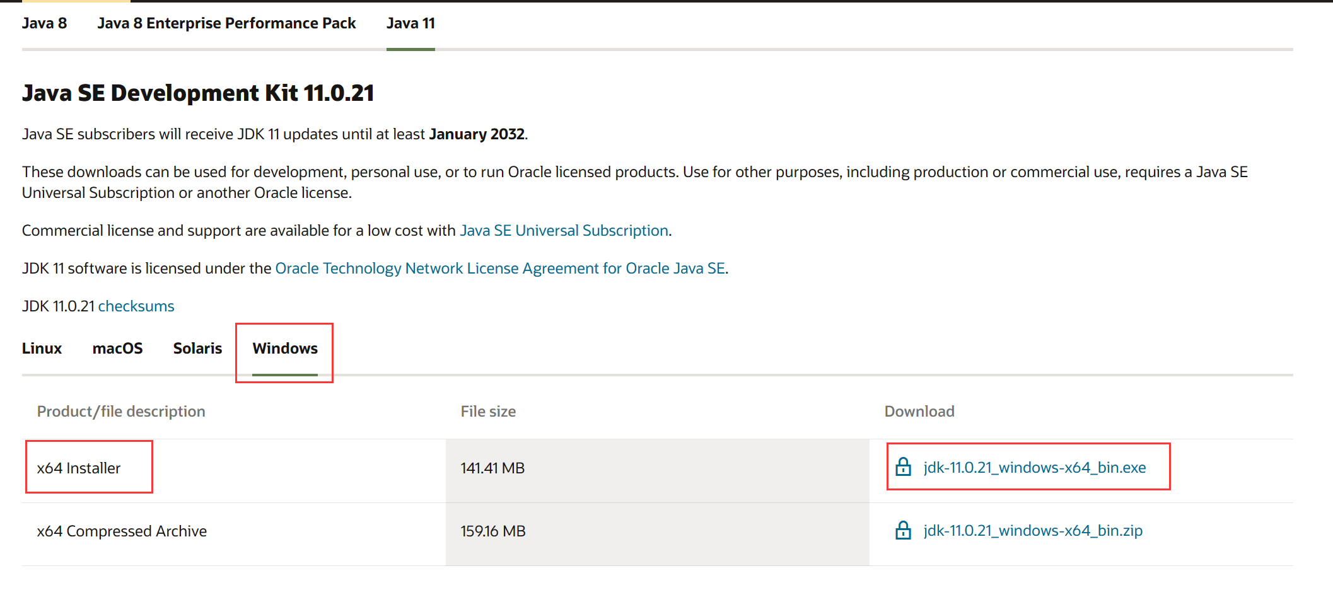Click the 141.41 MB file size cell
1333x607 pixels.
click(658, 471)
